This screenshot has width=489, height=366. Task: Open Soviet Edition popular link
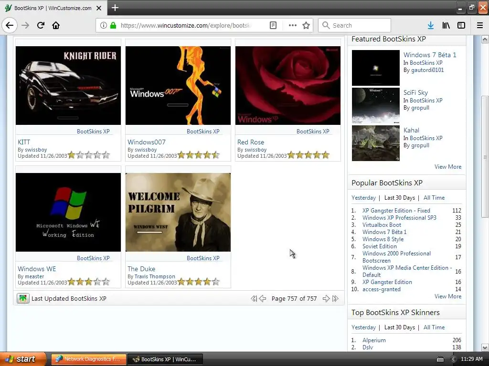380,246
